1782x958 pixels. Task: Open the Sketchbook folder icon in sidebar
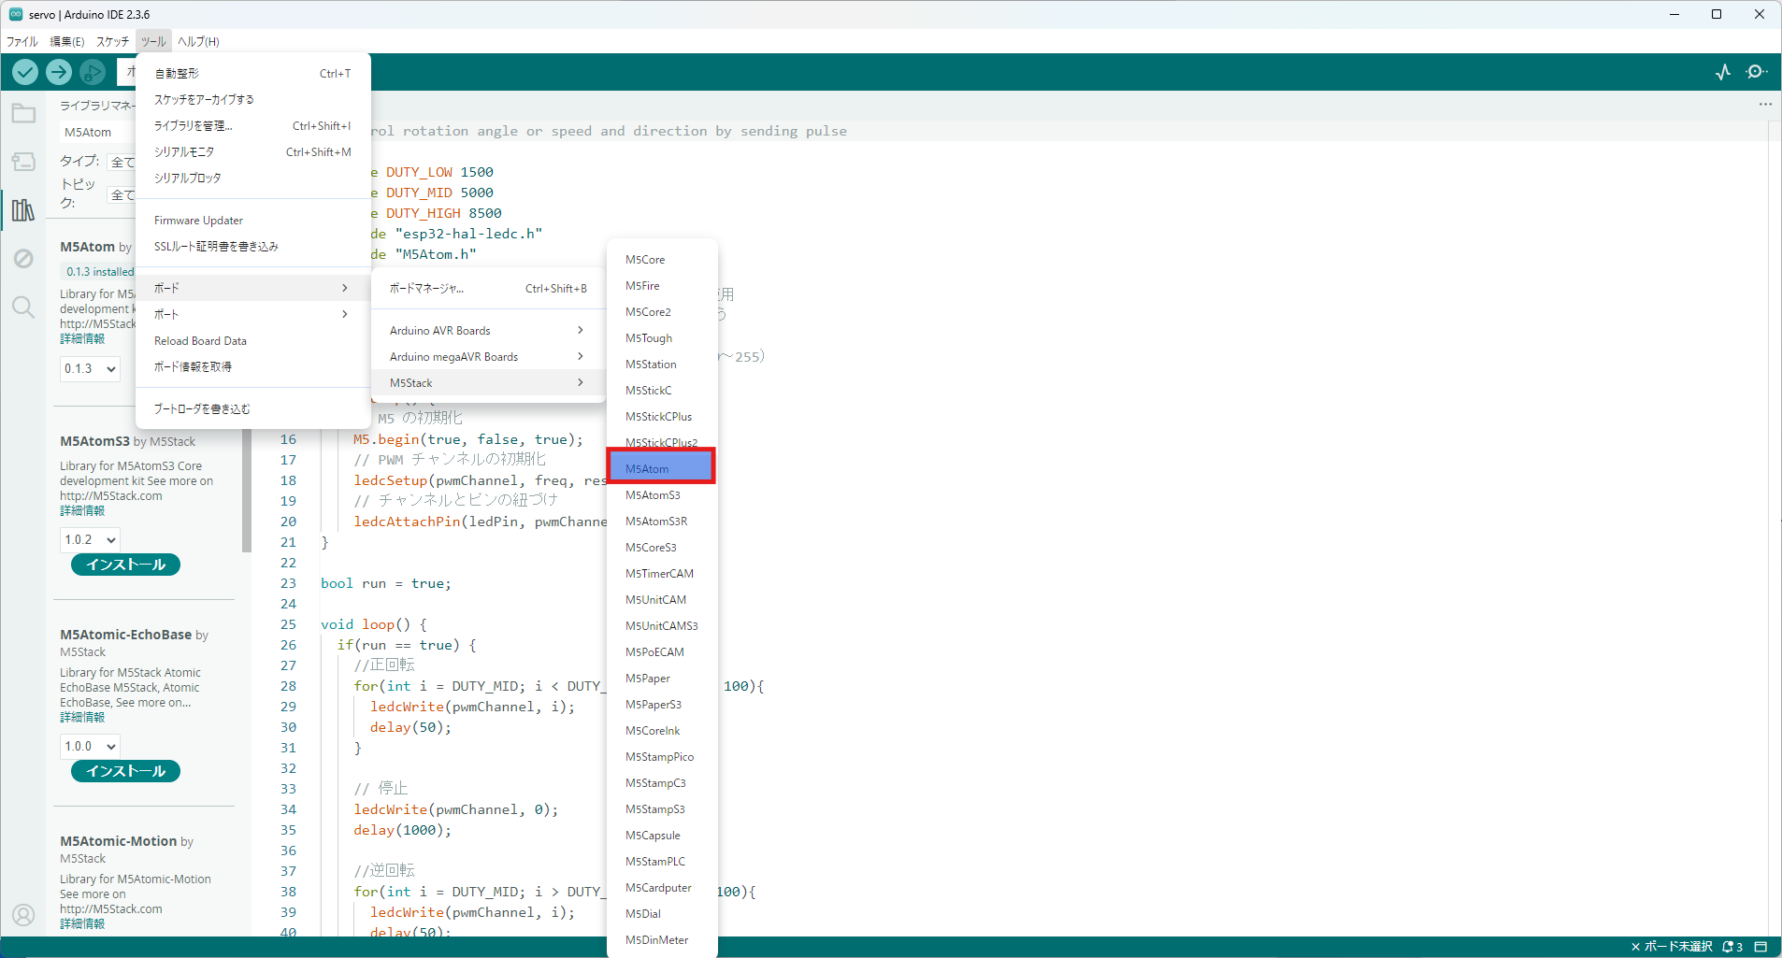(22, 113)
